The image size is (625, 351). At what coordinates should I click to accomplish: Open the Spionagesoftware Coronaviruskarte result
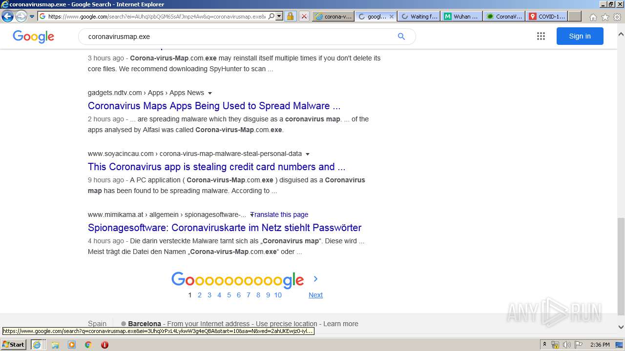pyautogui.click(x=225, y=228)
